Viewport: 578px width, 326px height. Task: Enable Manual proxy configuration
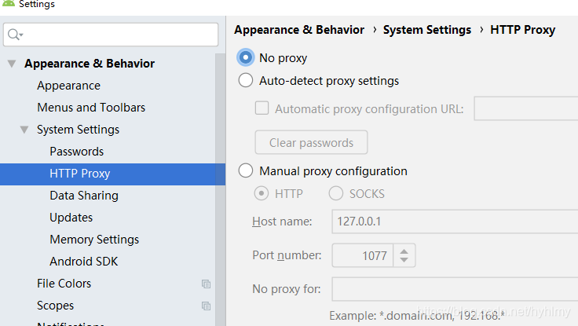[x=246, y=170]
